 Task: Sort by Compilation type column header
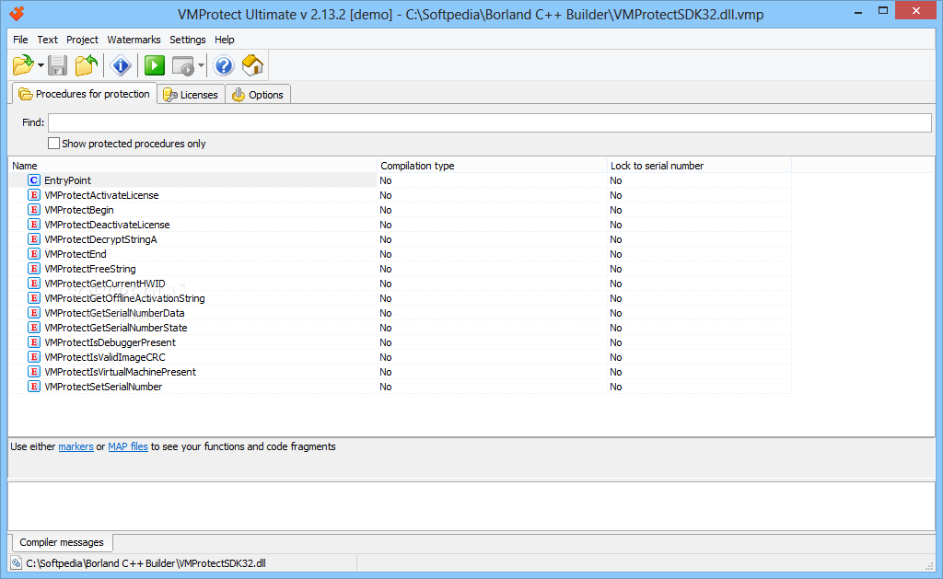tap(492, 166)
